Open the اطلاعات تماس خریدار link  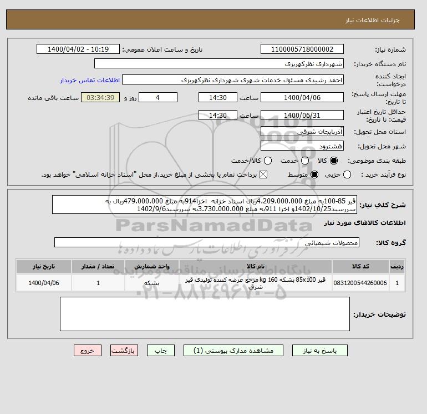pos(90,80)
